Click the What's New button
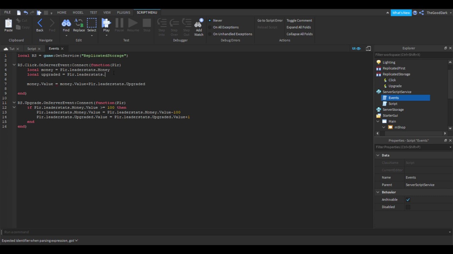This screenshot has height=254, width=453. (x=401, y=13)
